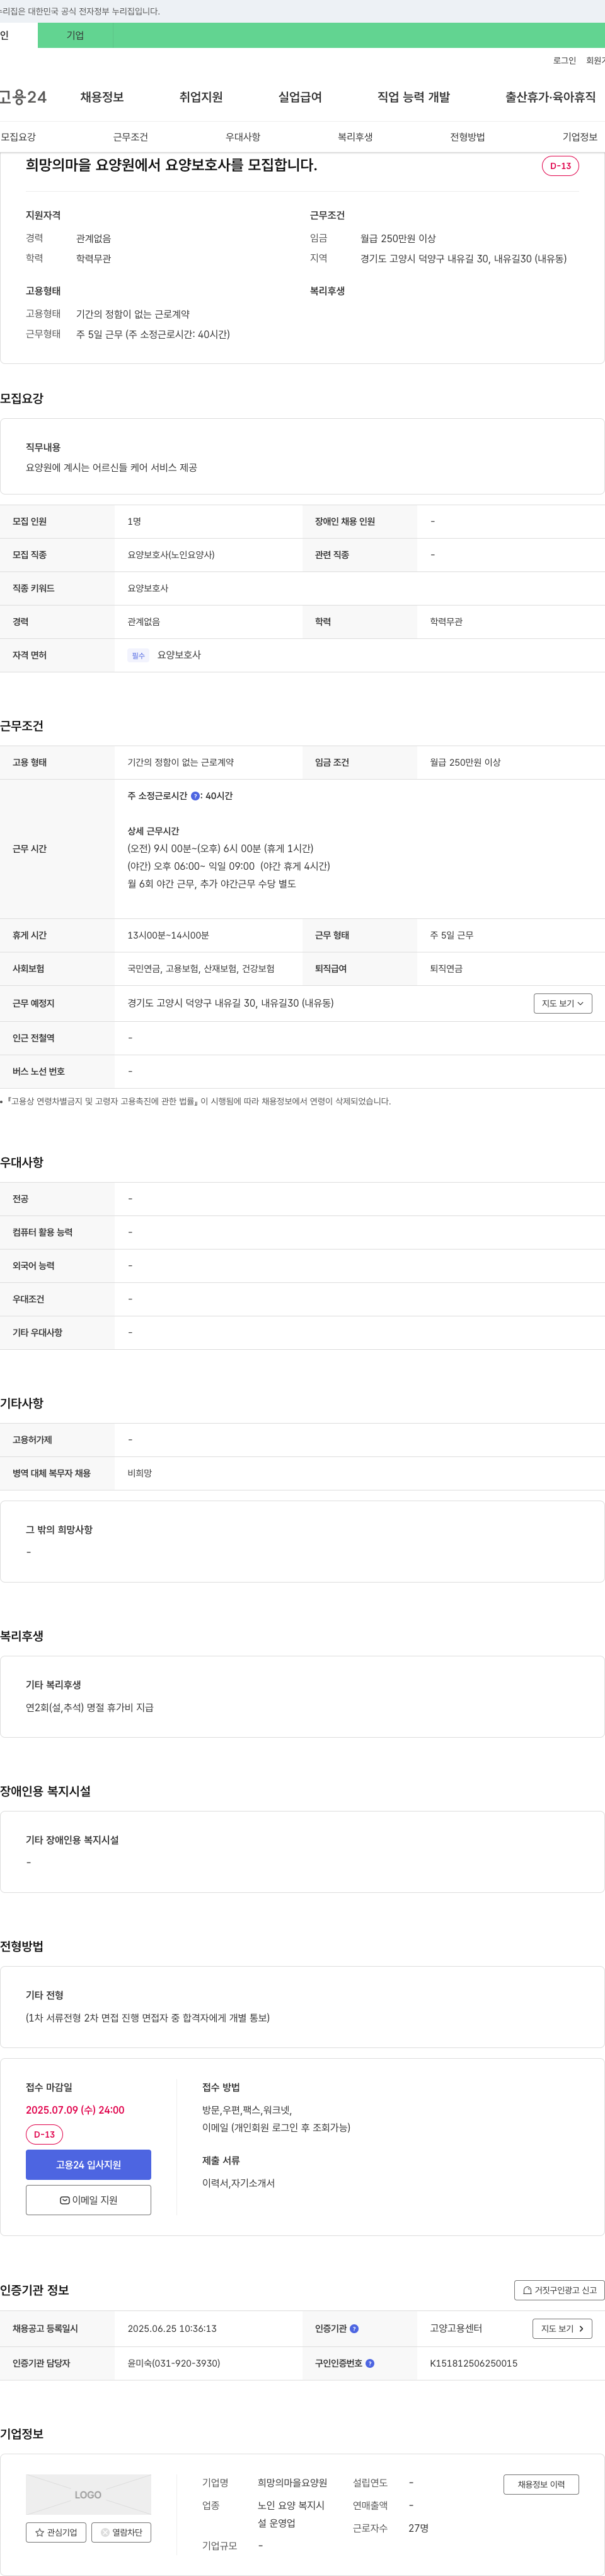Open the help icon beside 인증기관
Screen dimensions: 605x2576
click(x=354, y=2329)
